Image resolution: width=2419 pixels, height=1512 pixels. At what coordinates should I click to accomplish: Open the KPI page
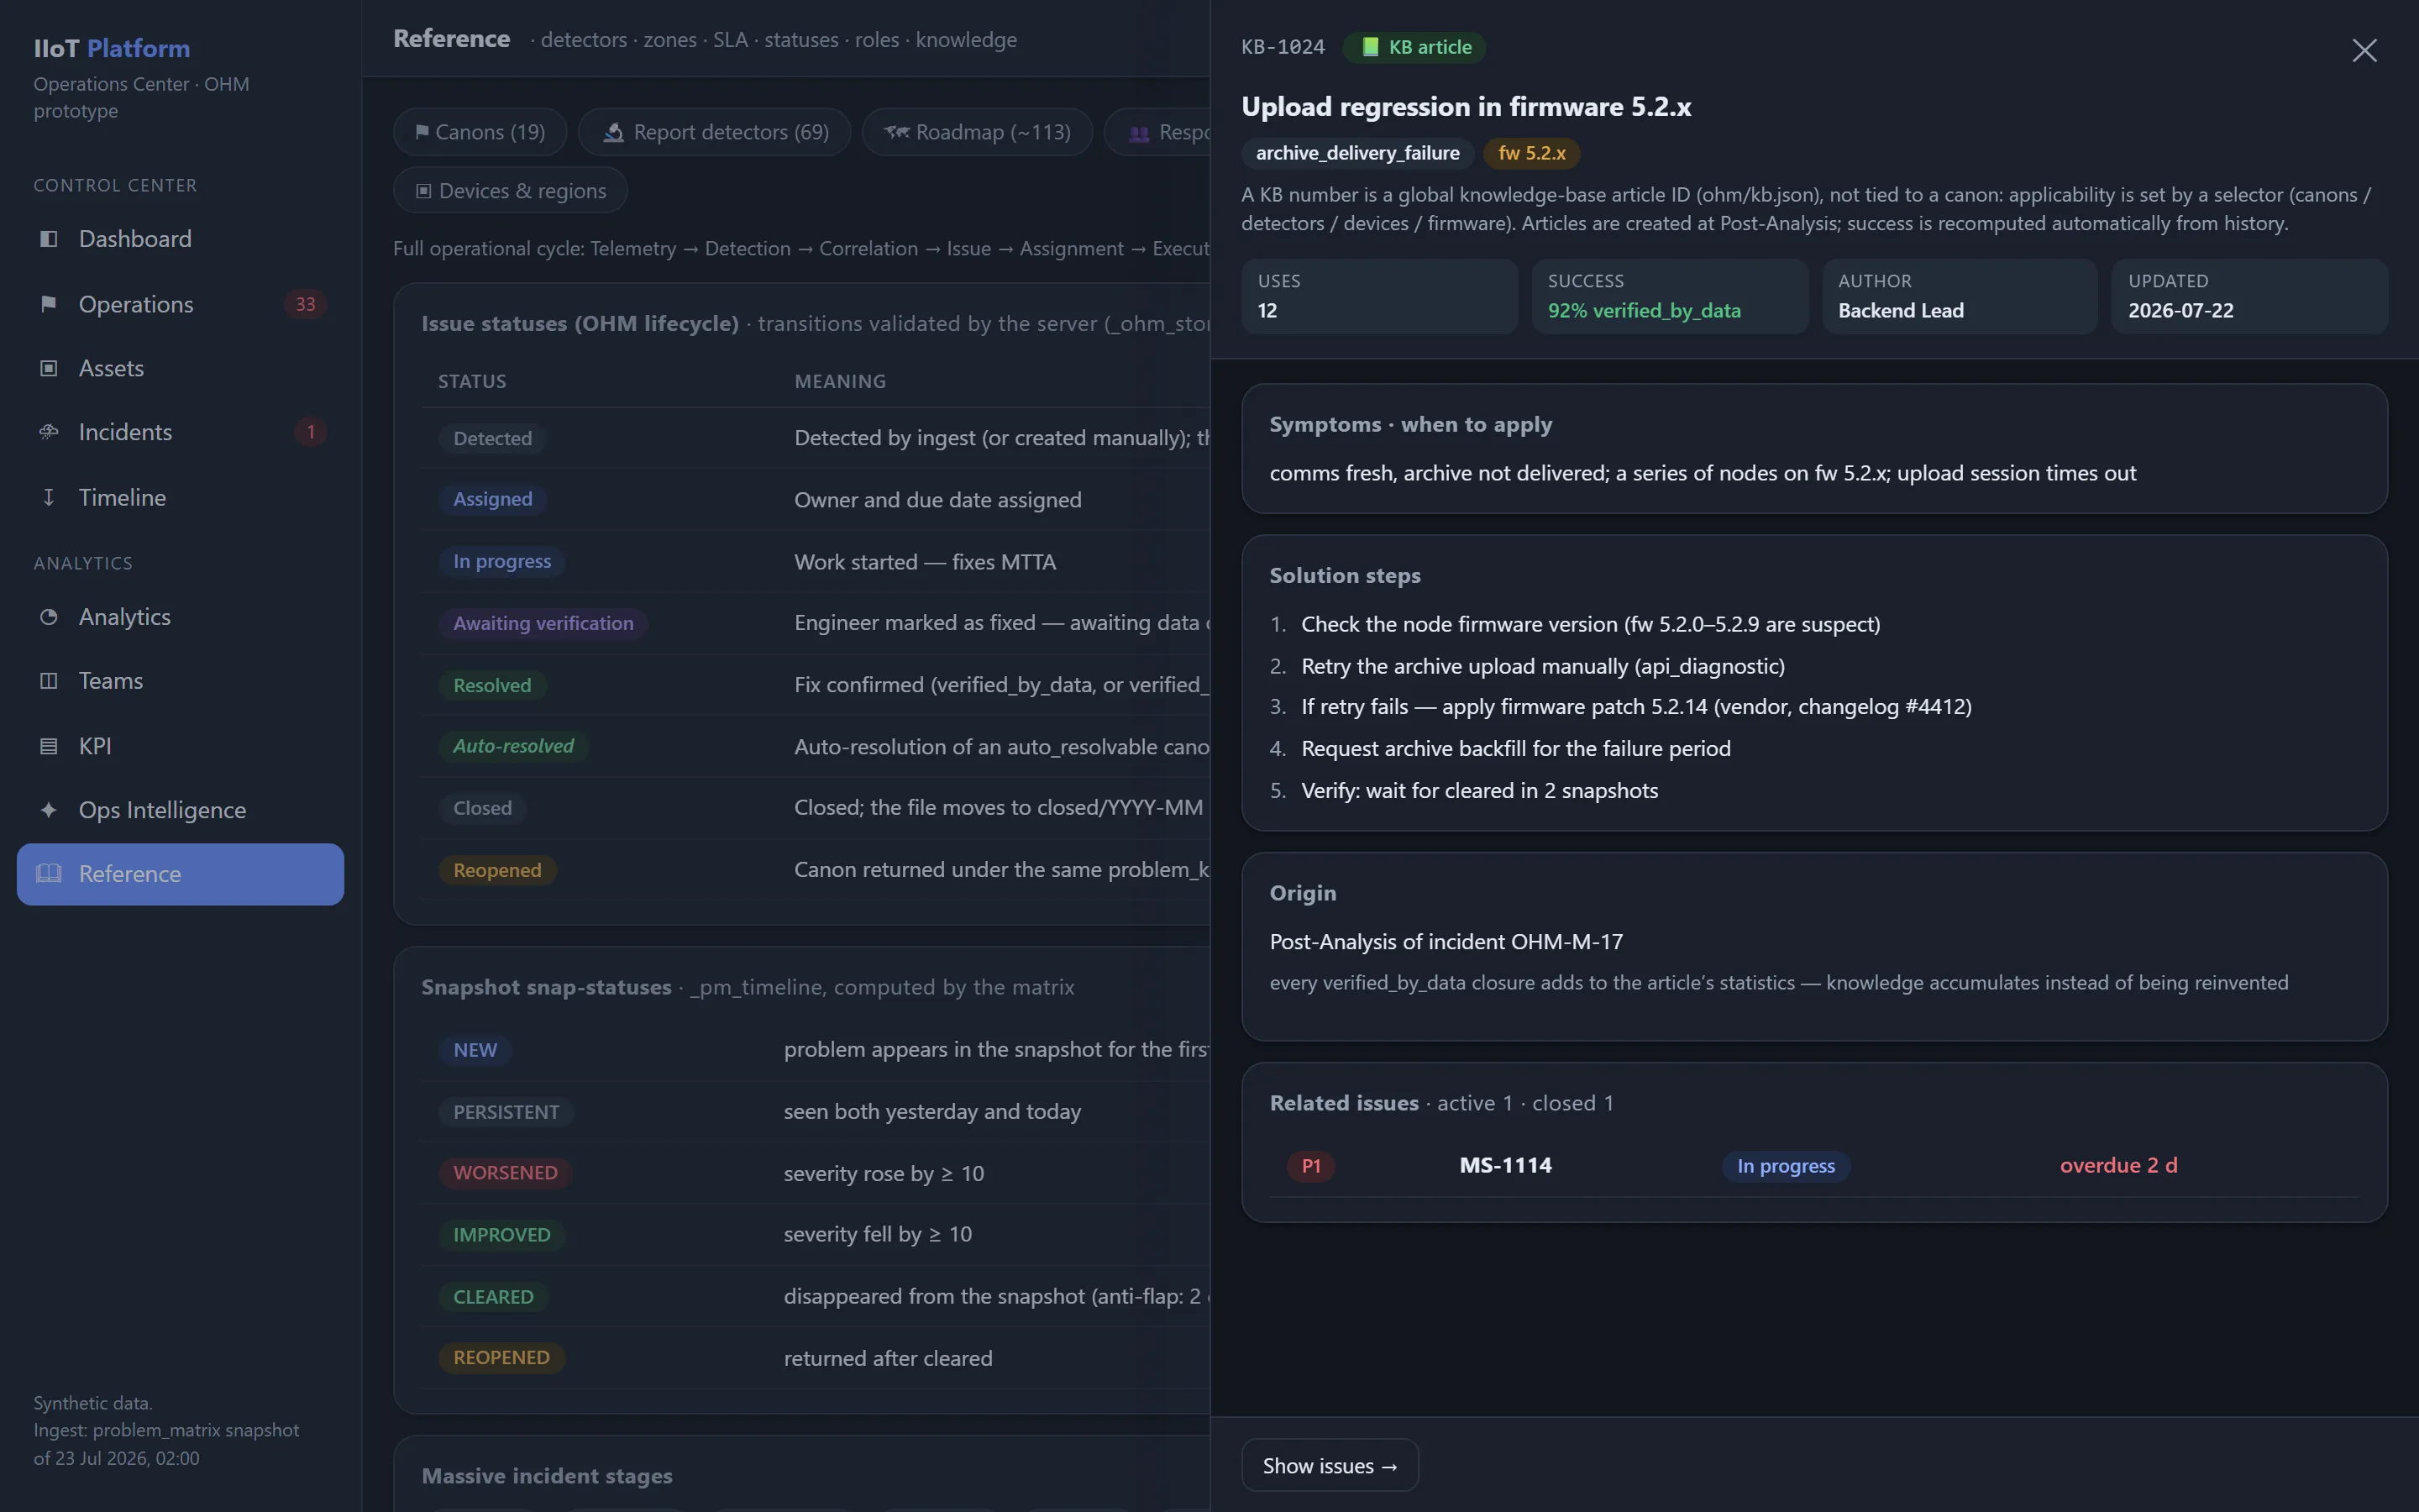[180, 746]
